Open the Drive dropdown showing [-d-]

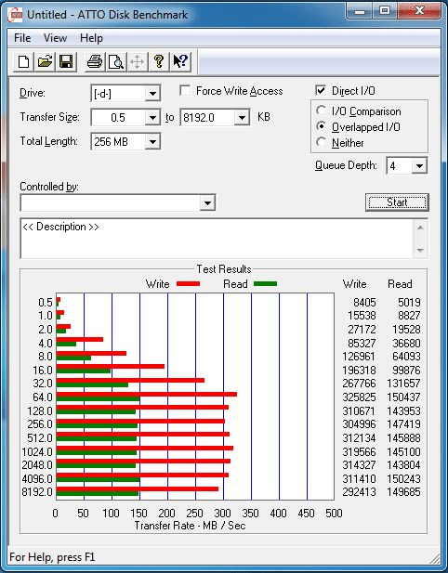[x=152, y=94]
